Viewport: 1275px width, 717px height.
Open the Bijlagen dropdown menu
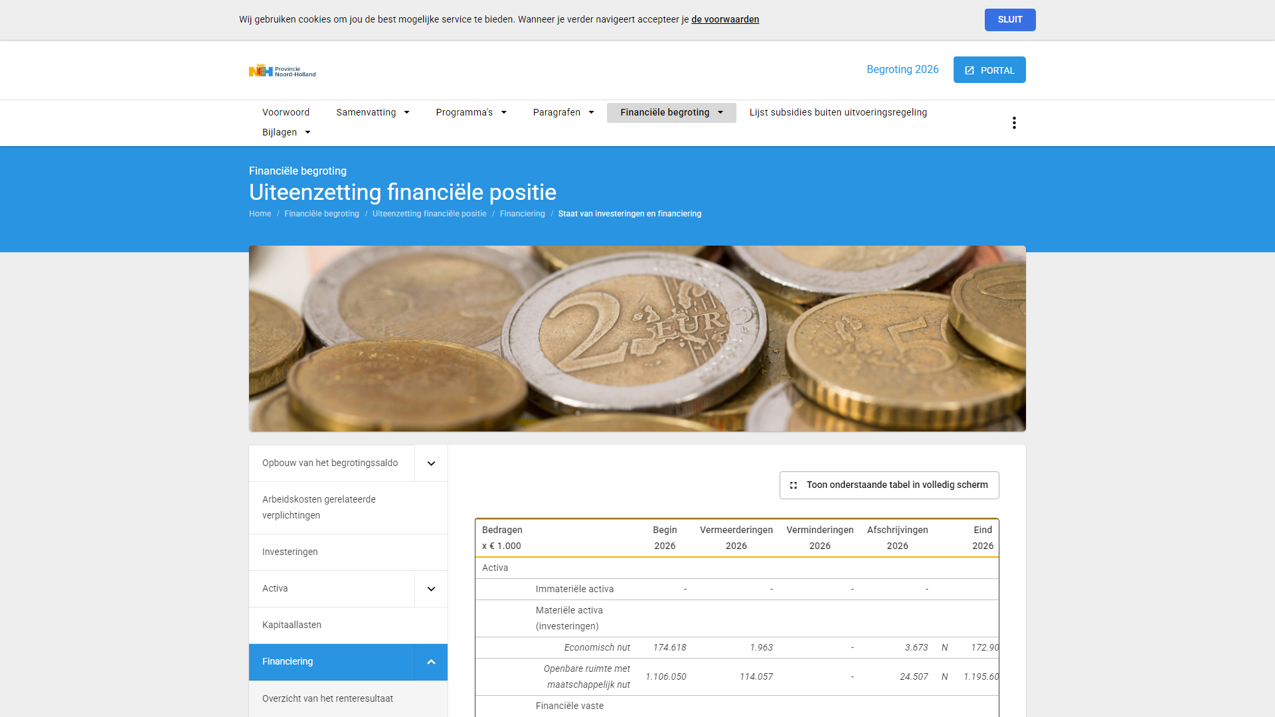click(286, 133)
